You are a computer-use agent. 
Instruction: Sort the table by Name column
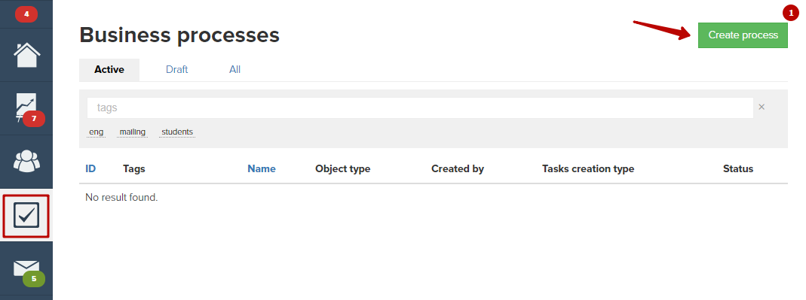262,168
